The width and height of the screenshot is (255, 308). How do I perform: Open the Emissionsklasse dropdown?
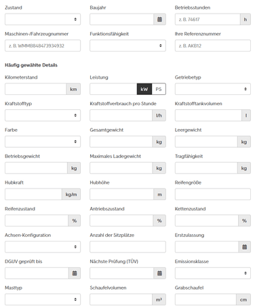(213, 273)
